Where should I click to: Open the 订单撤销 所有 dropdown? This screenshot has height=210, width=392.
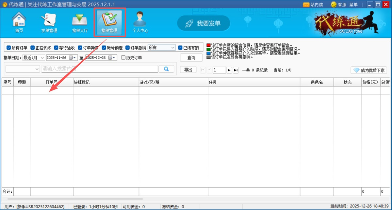point(161,47)
